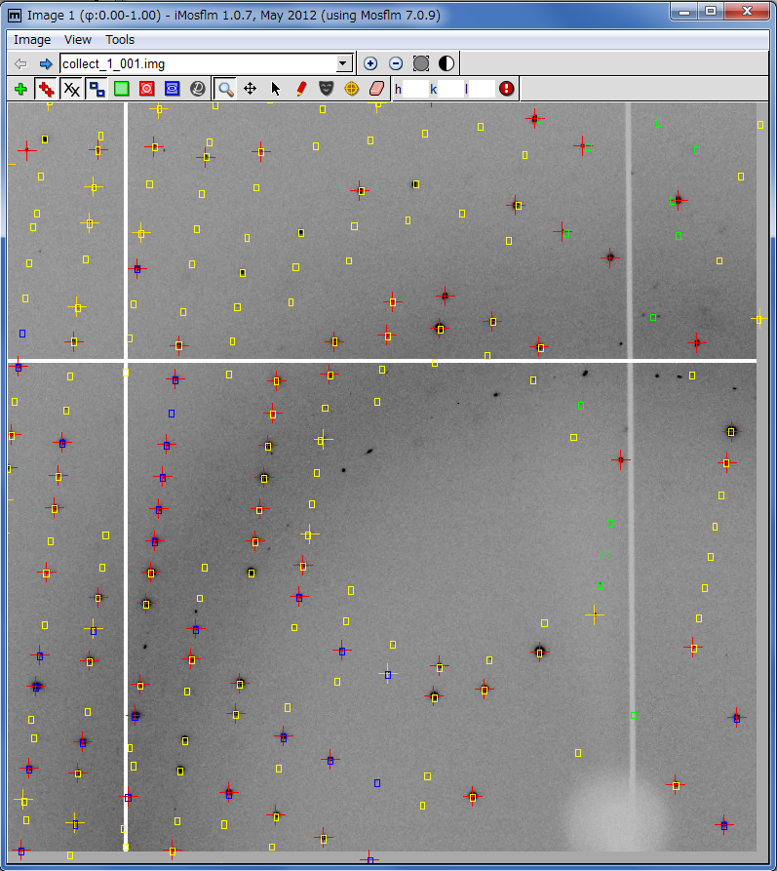Screen dimensions: 777x871
Task: Select the magnifying glass zoom tool
Action: (x=225, y=89)
